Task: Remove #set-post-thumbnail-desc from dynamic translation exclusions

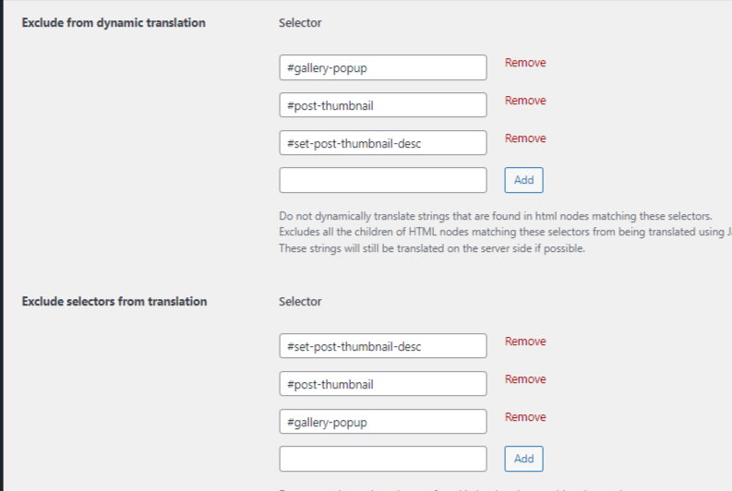Action: (x=525, y=138)
